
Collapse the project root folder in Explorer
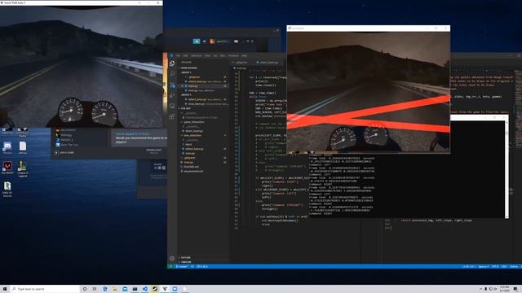[x=185, y=108]
